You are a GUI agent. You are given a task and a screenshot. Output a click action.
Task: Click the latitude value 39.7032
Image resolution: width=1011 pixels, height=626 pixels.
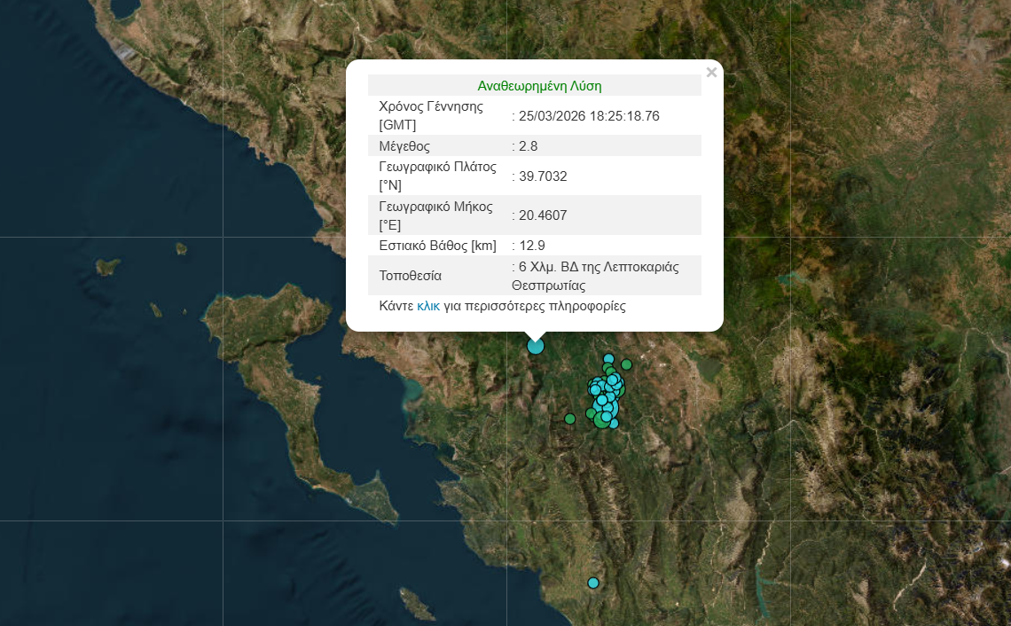tap(543, 176)
